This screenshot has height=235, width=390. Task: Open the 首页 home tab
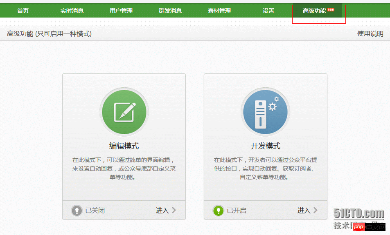23,11
